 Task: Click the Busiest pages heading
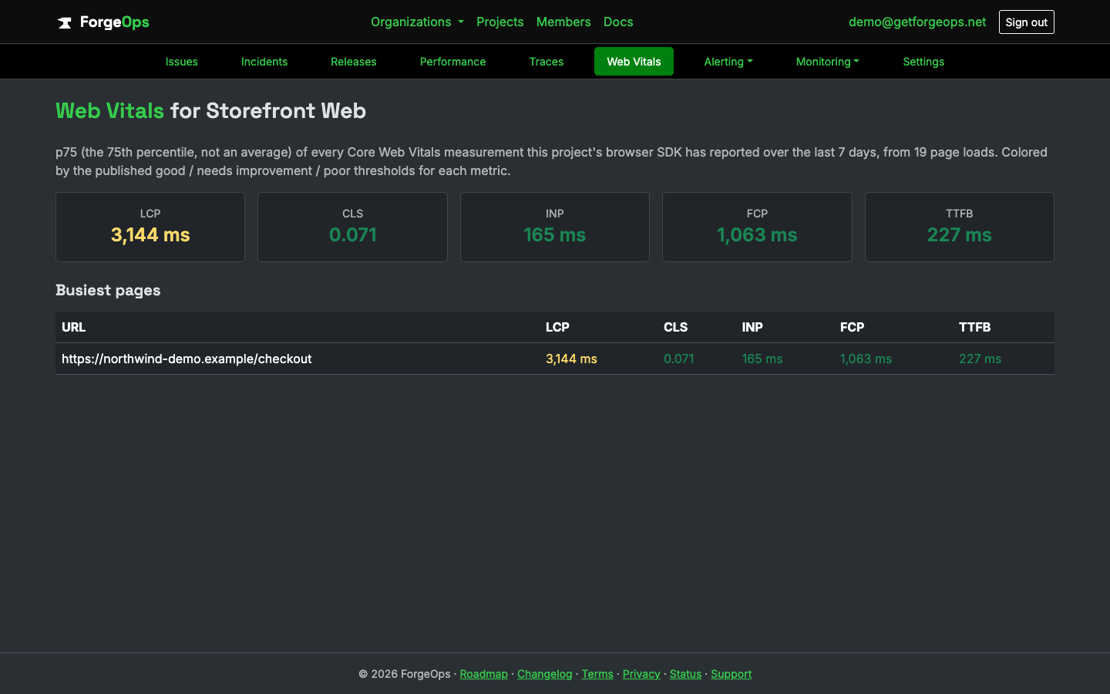(x=108, y=290)
